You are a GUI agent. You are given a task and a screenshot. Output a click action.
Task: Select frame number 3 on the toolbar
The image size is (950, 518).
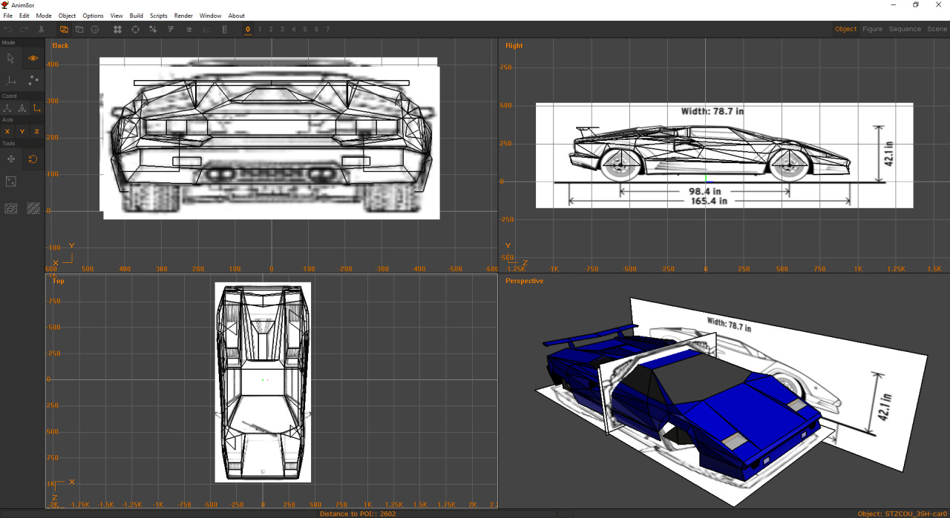coord(282,29)
